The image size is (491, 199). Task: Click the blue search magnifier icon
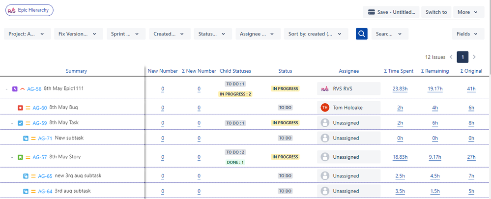pos(362,34)
